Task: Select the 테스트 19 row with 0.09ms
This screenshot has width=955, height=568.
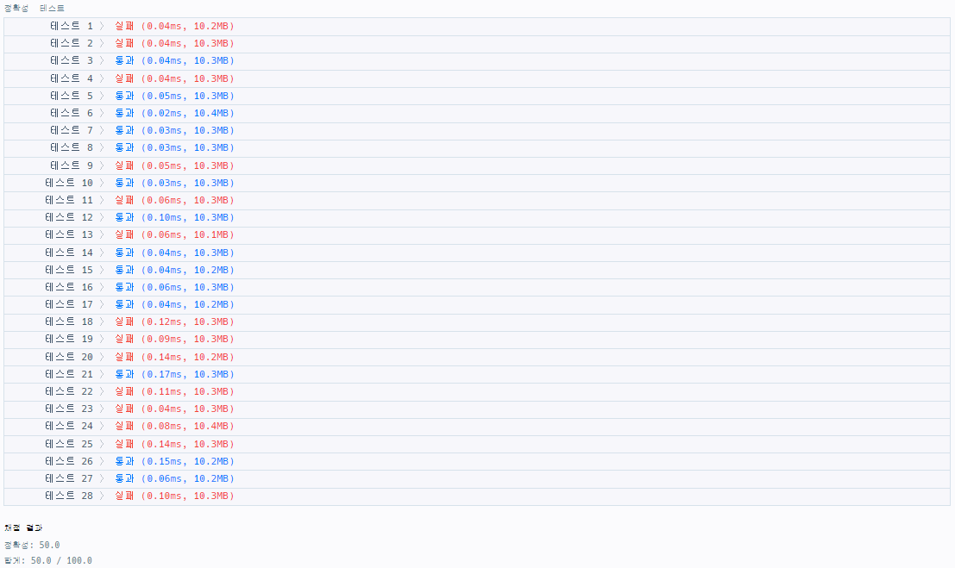Action: click(x=477, y=340)
